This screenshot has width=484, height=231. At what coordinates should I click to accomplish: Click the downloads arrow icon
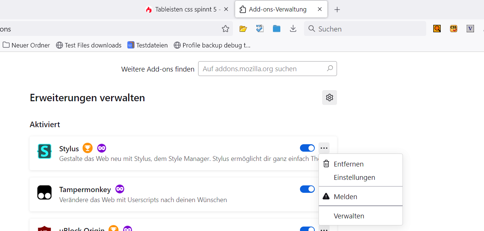point(293,29)
